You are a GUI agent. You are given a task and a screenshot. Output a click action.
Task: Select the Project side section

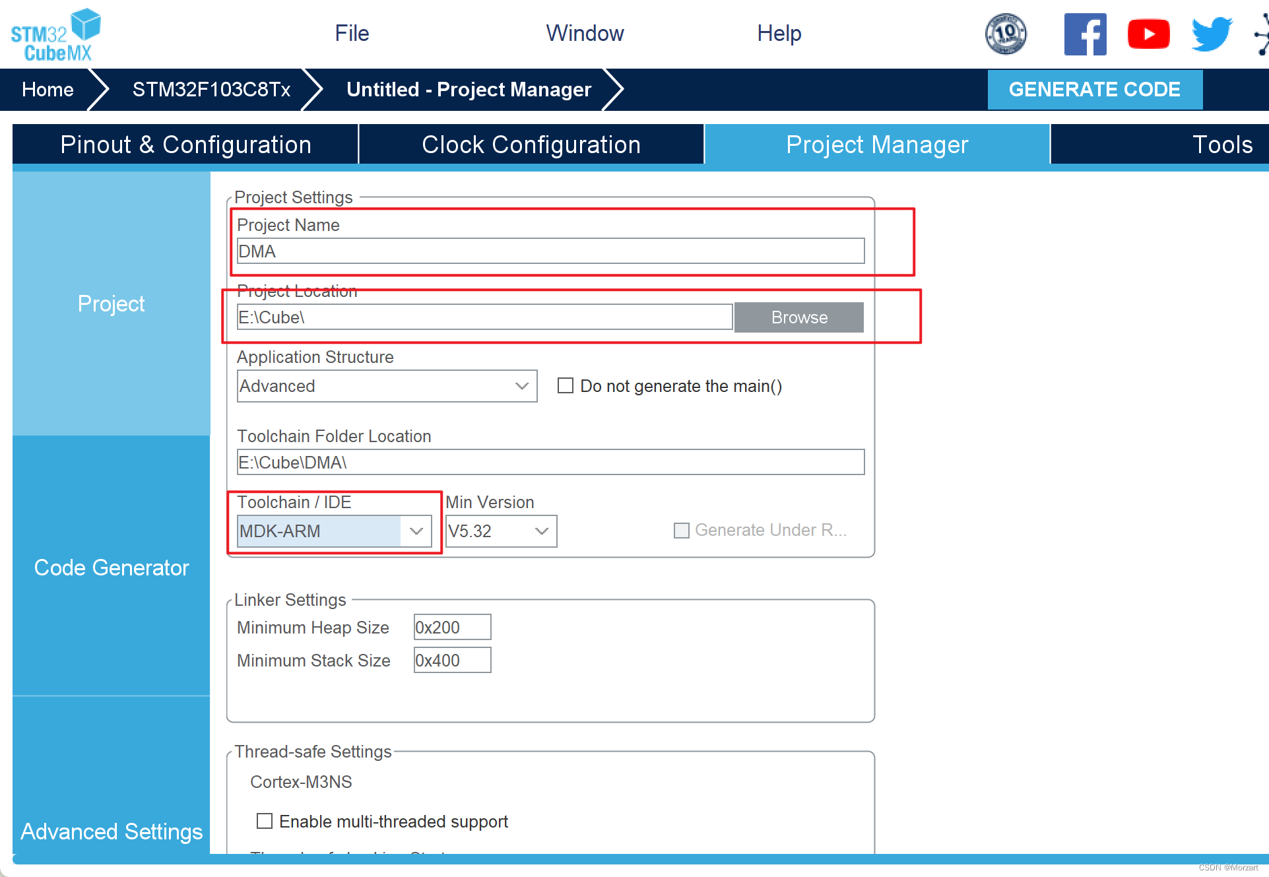click(111, 304)
